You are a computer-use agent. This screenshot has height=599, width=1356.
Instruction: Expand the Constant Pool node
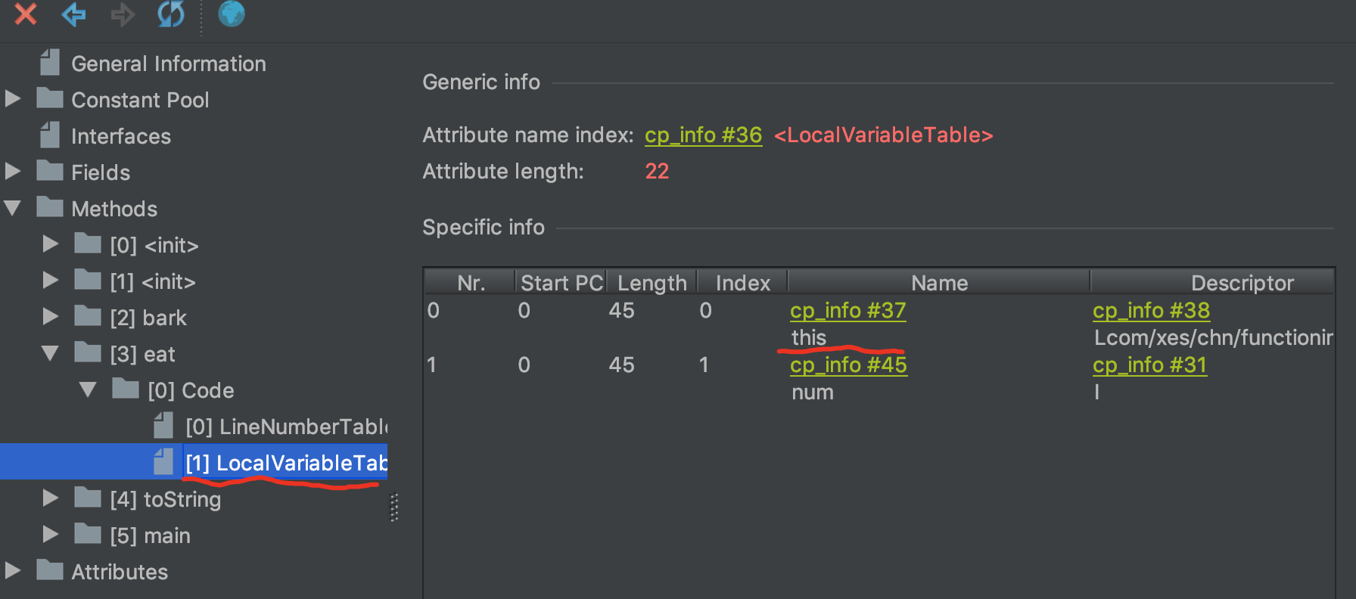click(x=13, y=99)
